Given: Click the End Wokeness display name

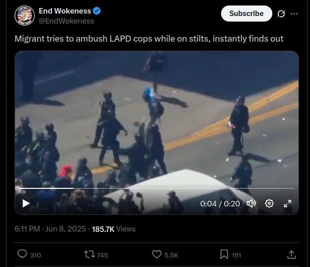Looking at the screenshot, I should (x=65, y=11).
